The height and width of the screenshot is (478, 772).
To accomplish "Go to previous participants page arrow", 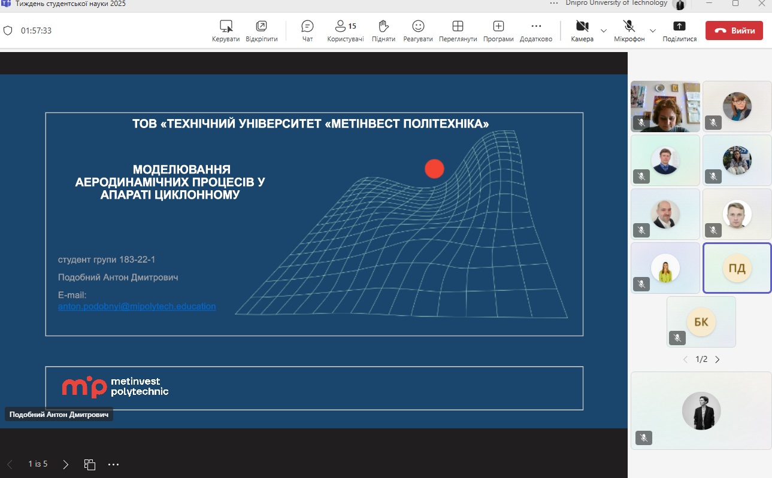I will click(x=686, y=360).
